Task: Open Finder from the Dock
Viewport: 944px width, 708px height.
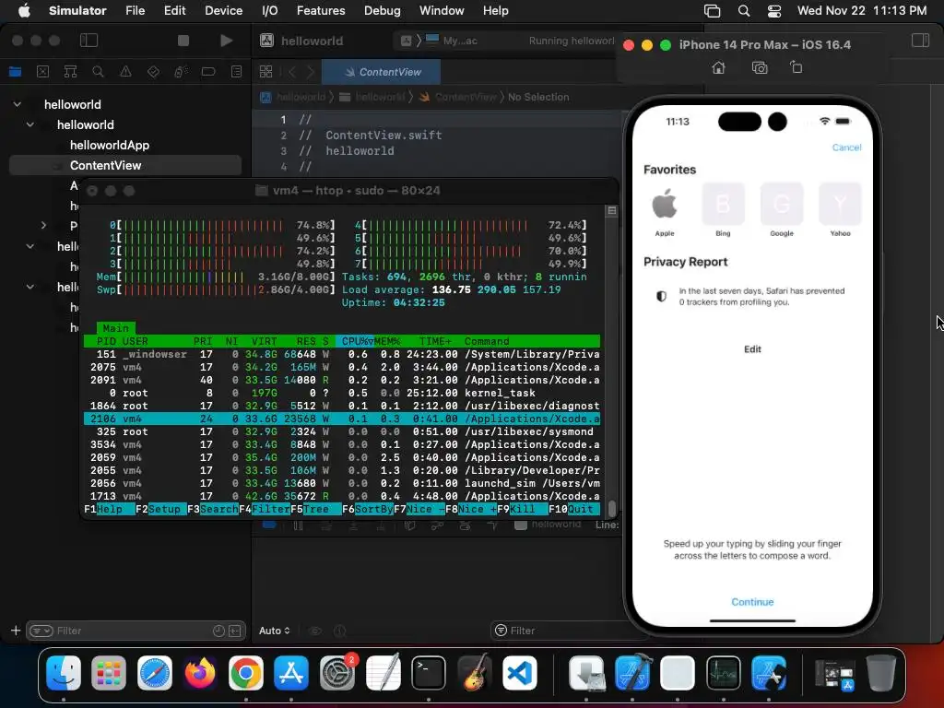Action: tap(64, 673)
